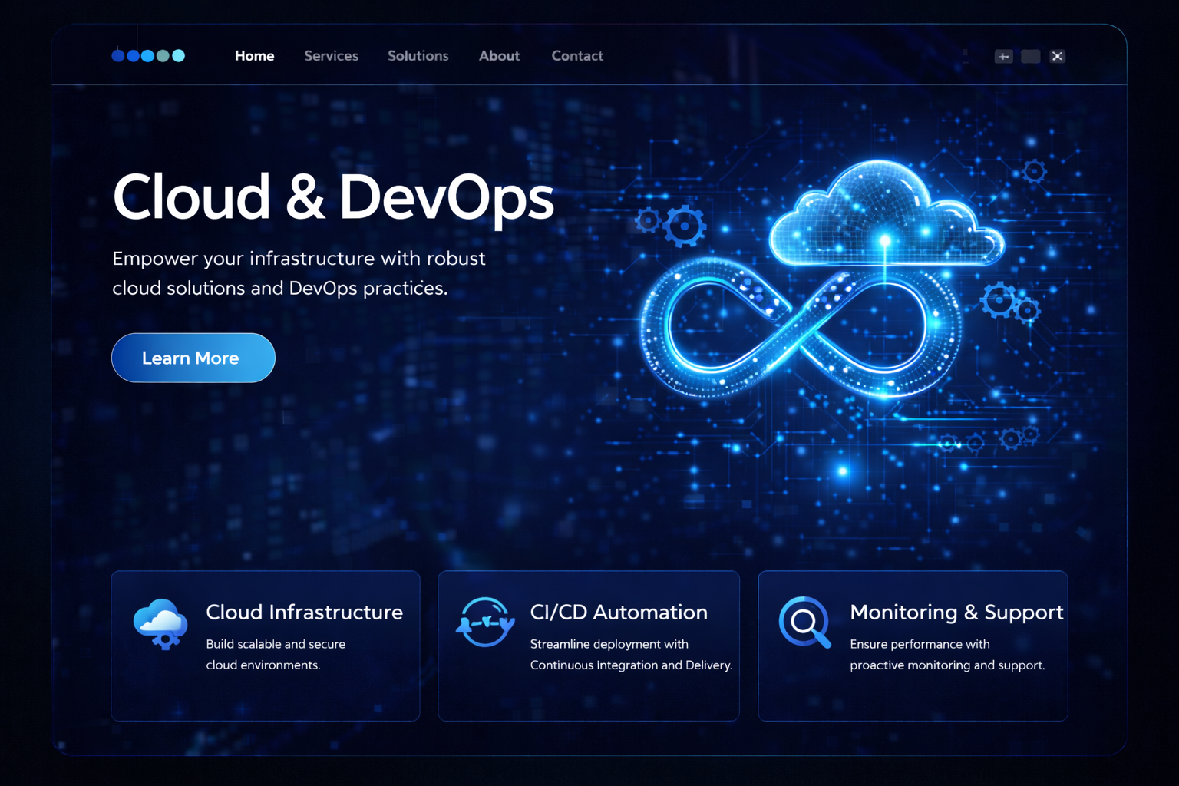Click the darkest blue dot in the logo
1179x786 pixels.
(117, 55)
